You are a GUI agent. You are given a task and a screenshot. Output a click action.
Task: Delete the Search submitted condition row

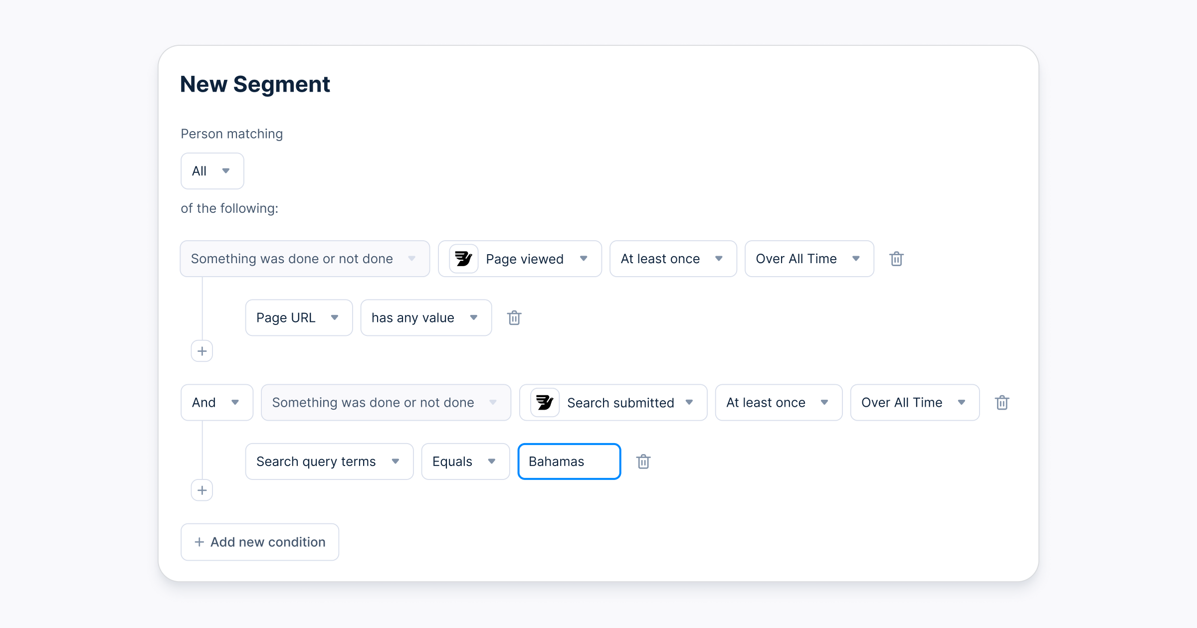(1002, 402)
